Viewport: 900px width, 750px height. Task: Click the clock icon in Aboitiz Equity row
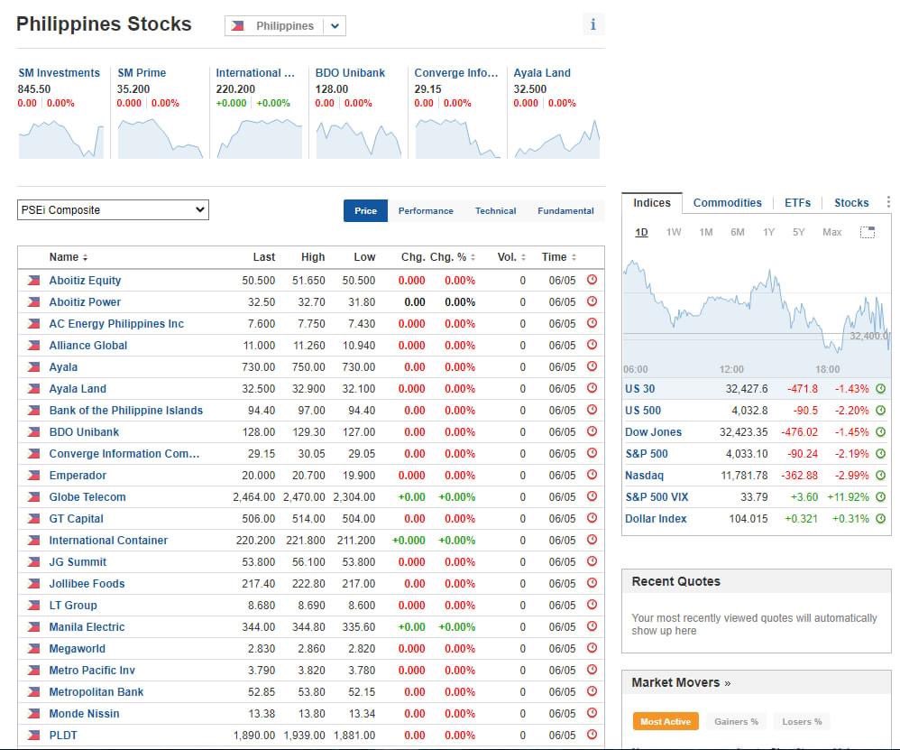point(592,280)
